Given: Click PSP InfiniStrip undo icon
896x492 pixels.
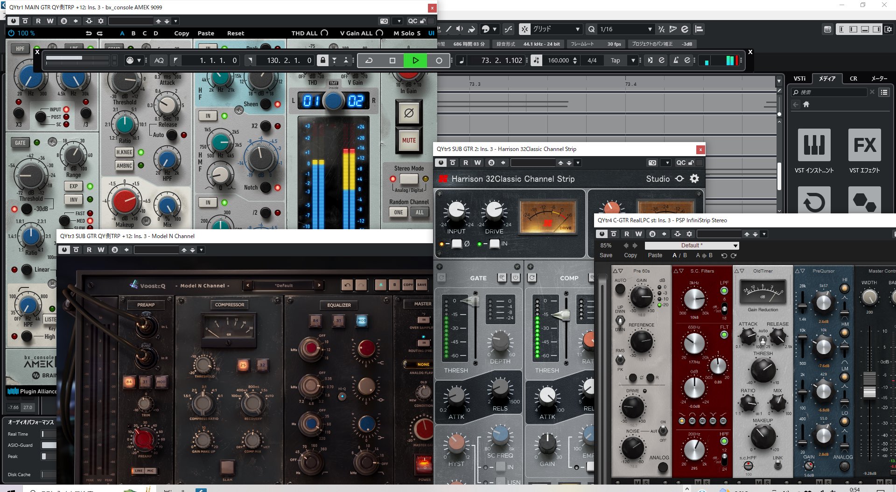Looking at the screenshot, I should [724, 255].
